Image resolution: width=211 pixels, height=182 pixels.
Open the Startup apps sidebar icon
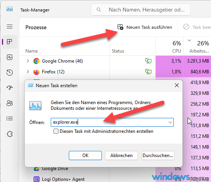coord(10,88)
